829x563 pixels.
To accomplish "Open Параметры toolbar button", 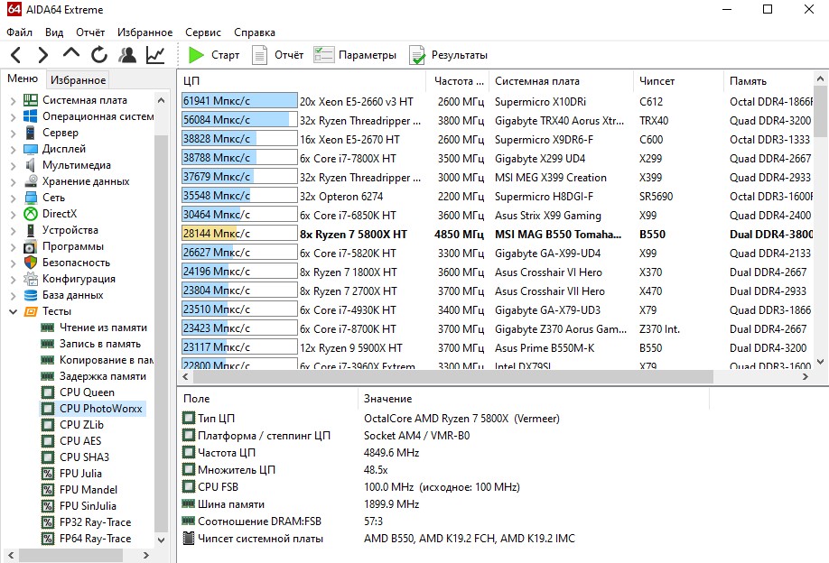I will click(x=355, y=55).
